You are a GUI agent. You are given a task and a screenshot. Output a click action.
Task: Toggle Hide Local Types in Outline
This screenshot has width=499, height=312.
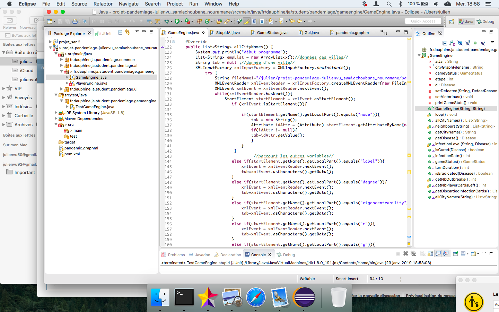tap(483, 43)
